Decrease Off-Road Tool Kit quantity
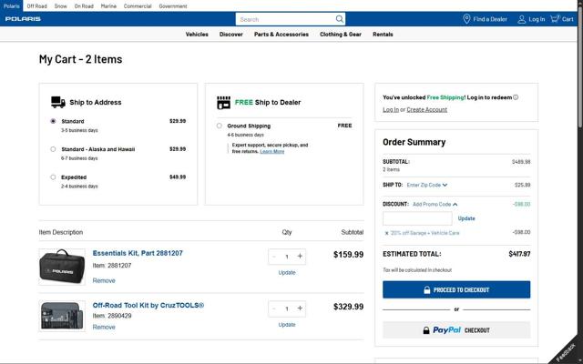This screenshot has width=583, height=364. pyautogui.click(x=274, y=308)
